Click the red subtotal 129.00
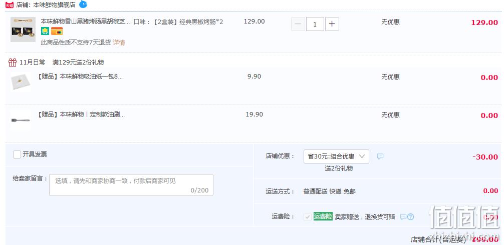504x245 pixels. [484, 23]
